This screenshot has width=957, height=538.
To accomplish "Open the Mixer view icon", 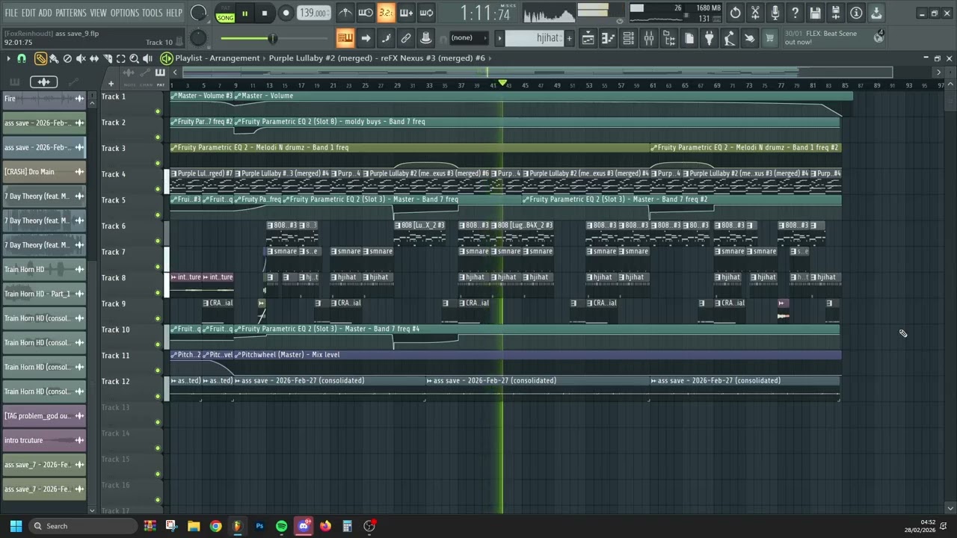I will pyautogui.click(x=649, y=38).
